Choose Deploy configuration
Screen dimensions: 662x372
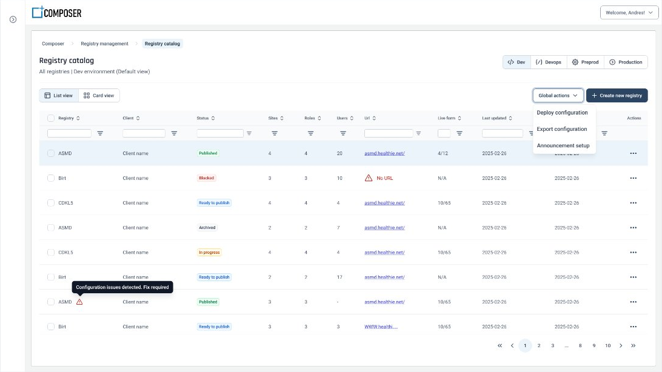pos(562,113)
